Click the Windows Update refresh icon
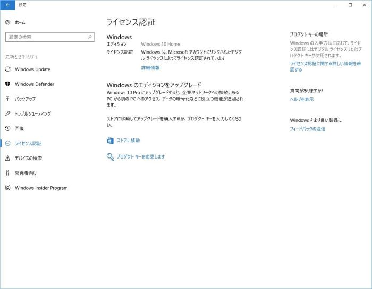372x289 pixels. coord(7,69)
